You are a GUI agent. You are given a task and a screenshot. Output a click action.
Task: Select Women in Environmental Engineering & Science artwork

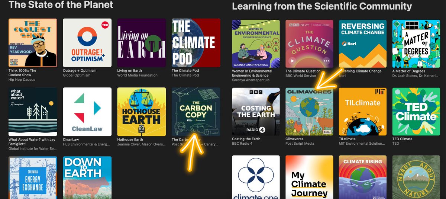[256, 44]
